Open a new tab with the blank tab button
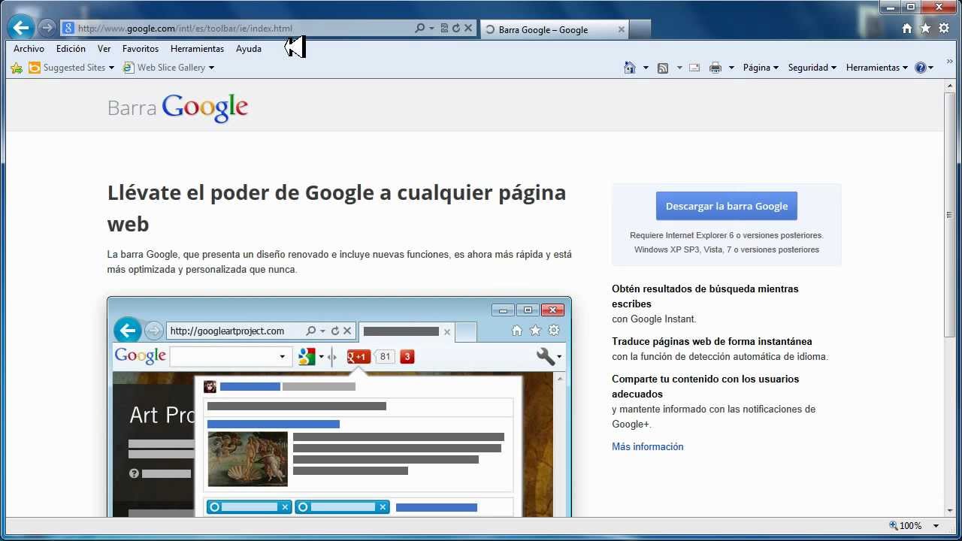 pos(640,29)
